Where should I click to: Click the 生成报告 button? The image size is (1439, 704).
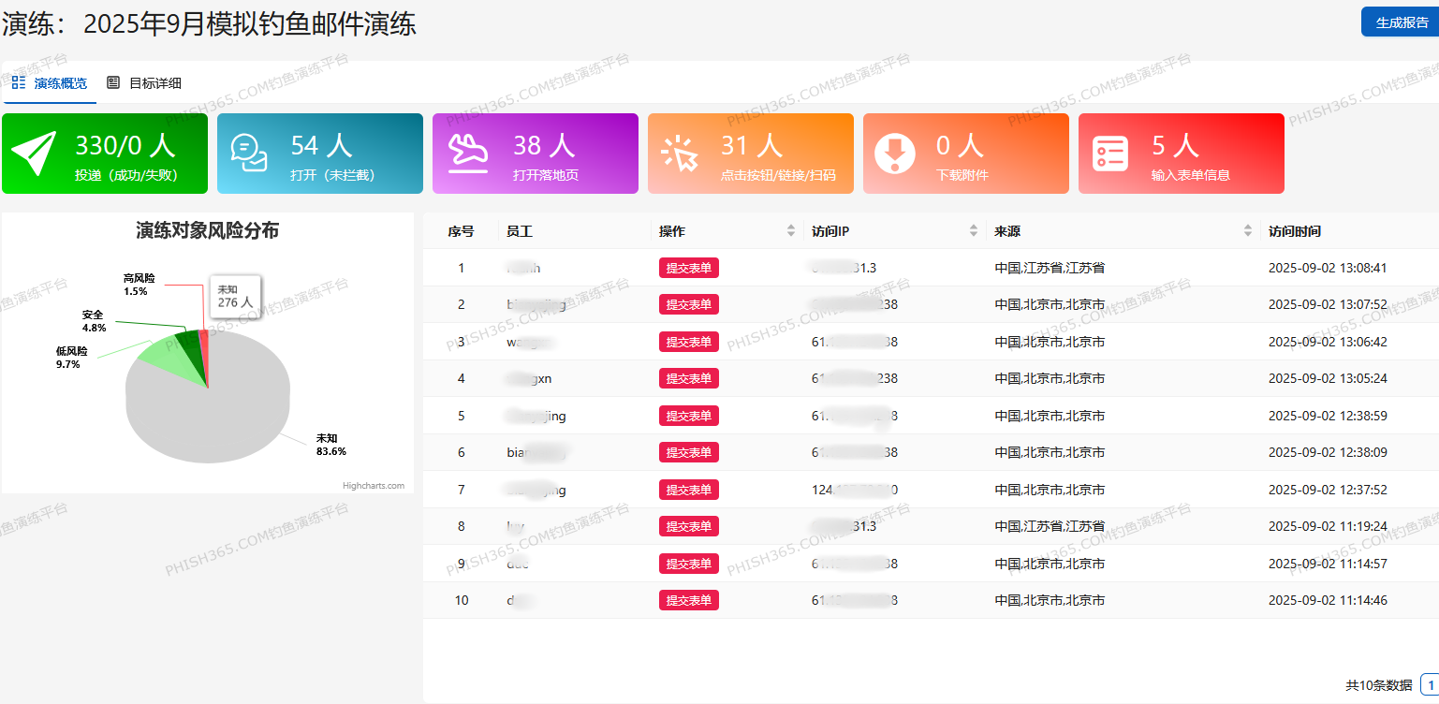click(x=1401, y=22)
